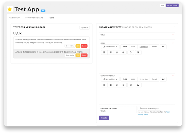Click the Create a new category button

[149, 108]
